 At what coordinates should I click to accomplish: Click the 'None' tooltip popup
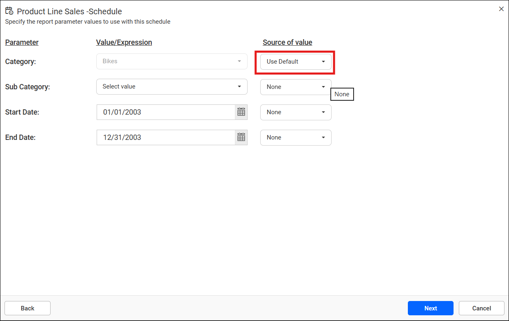(x=342, y=94)
